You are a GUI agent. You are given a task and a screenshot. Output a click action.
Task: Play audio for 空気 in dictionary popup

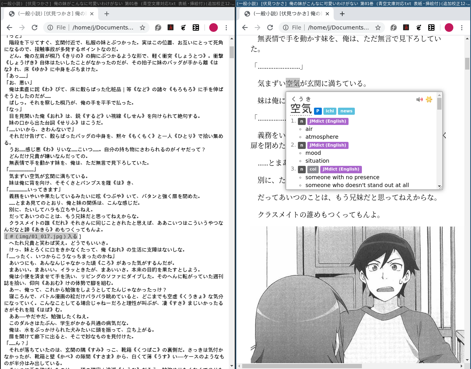420,99
